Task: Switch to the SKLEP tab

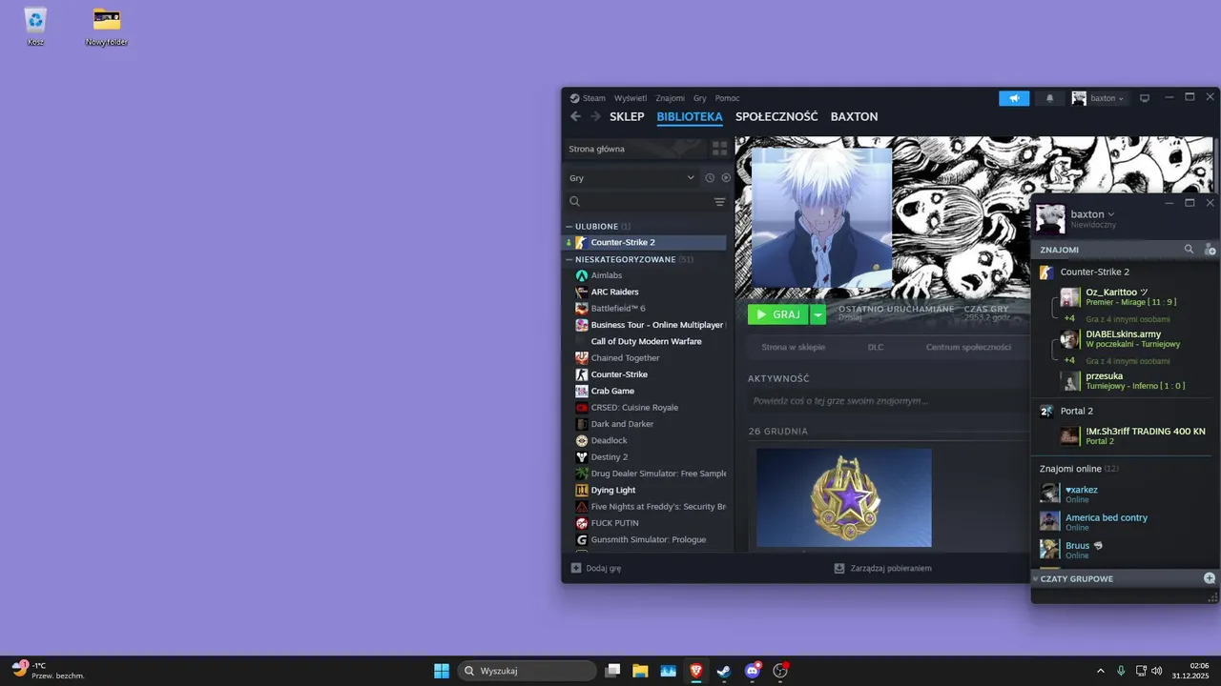Action: 627,116
